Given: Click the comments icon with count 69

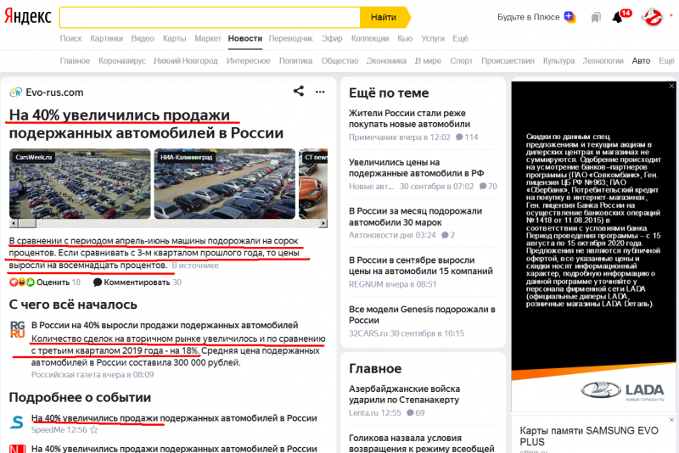Looking at the screenshot, I should (x=410, y=413).
